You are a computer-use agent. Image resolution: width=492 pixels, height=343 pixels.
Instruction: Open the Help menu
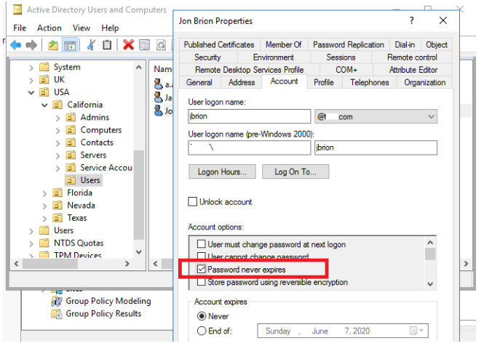110,28
